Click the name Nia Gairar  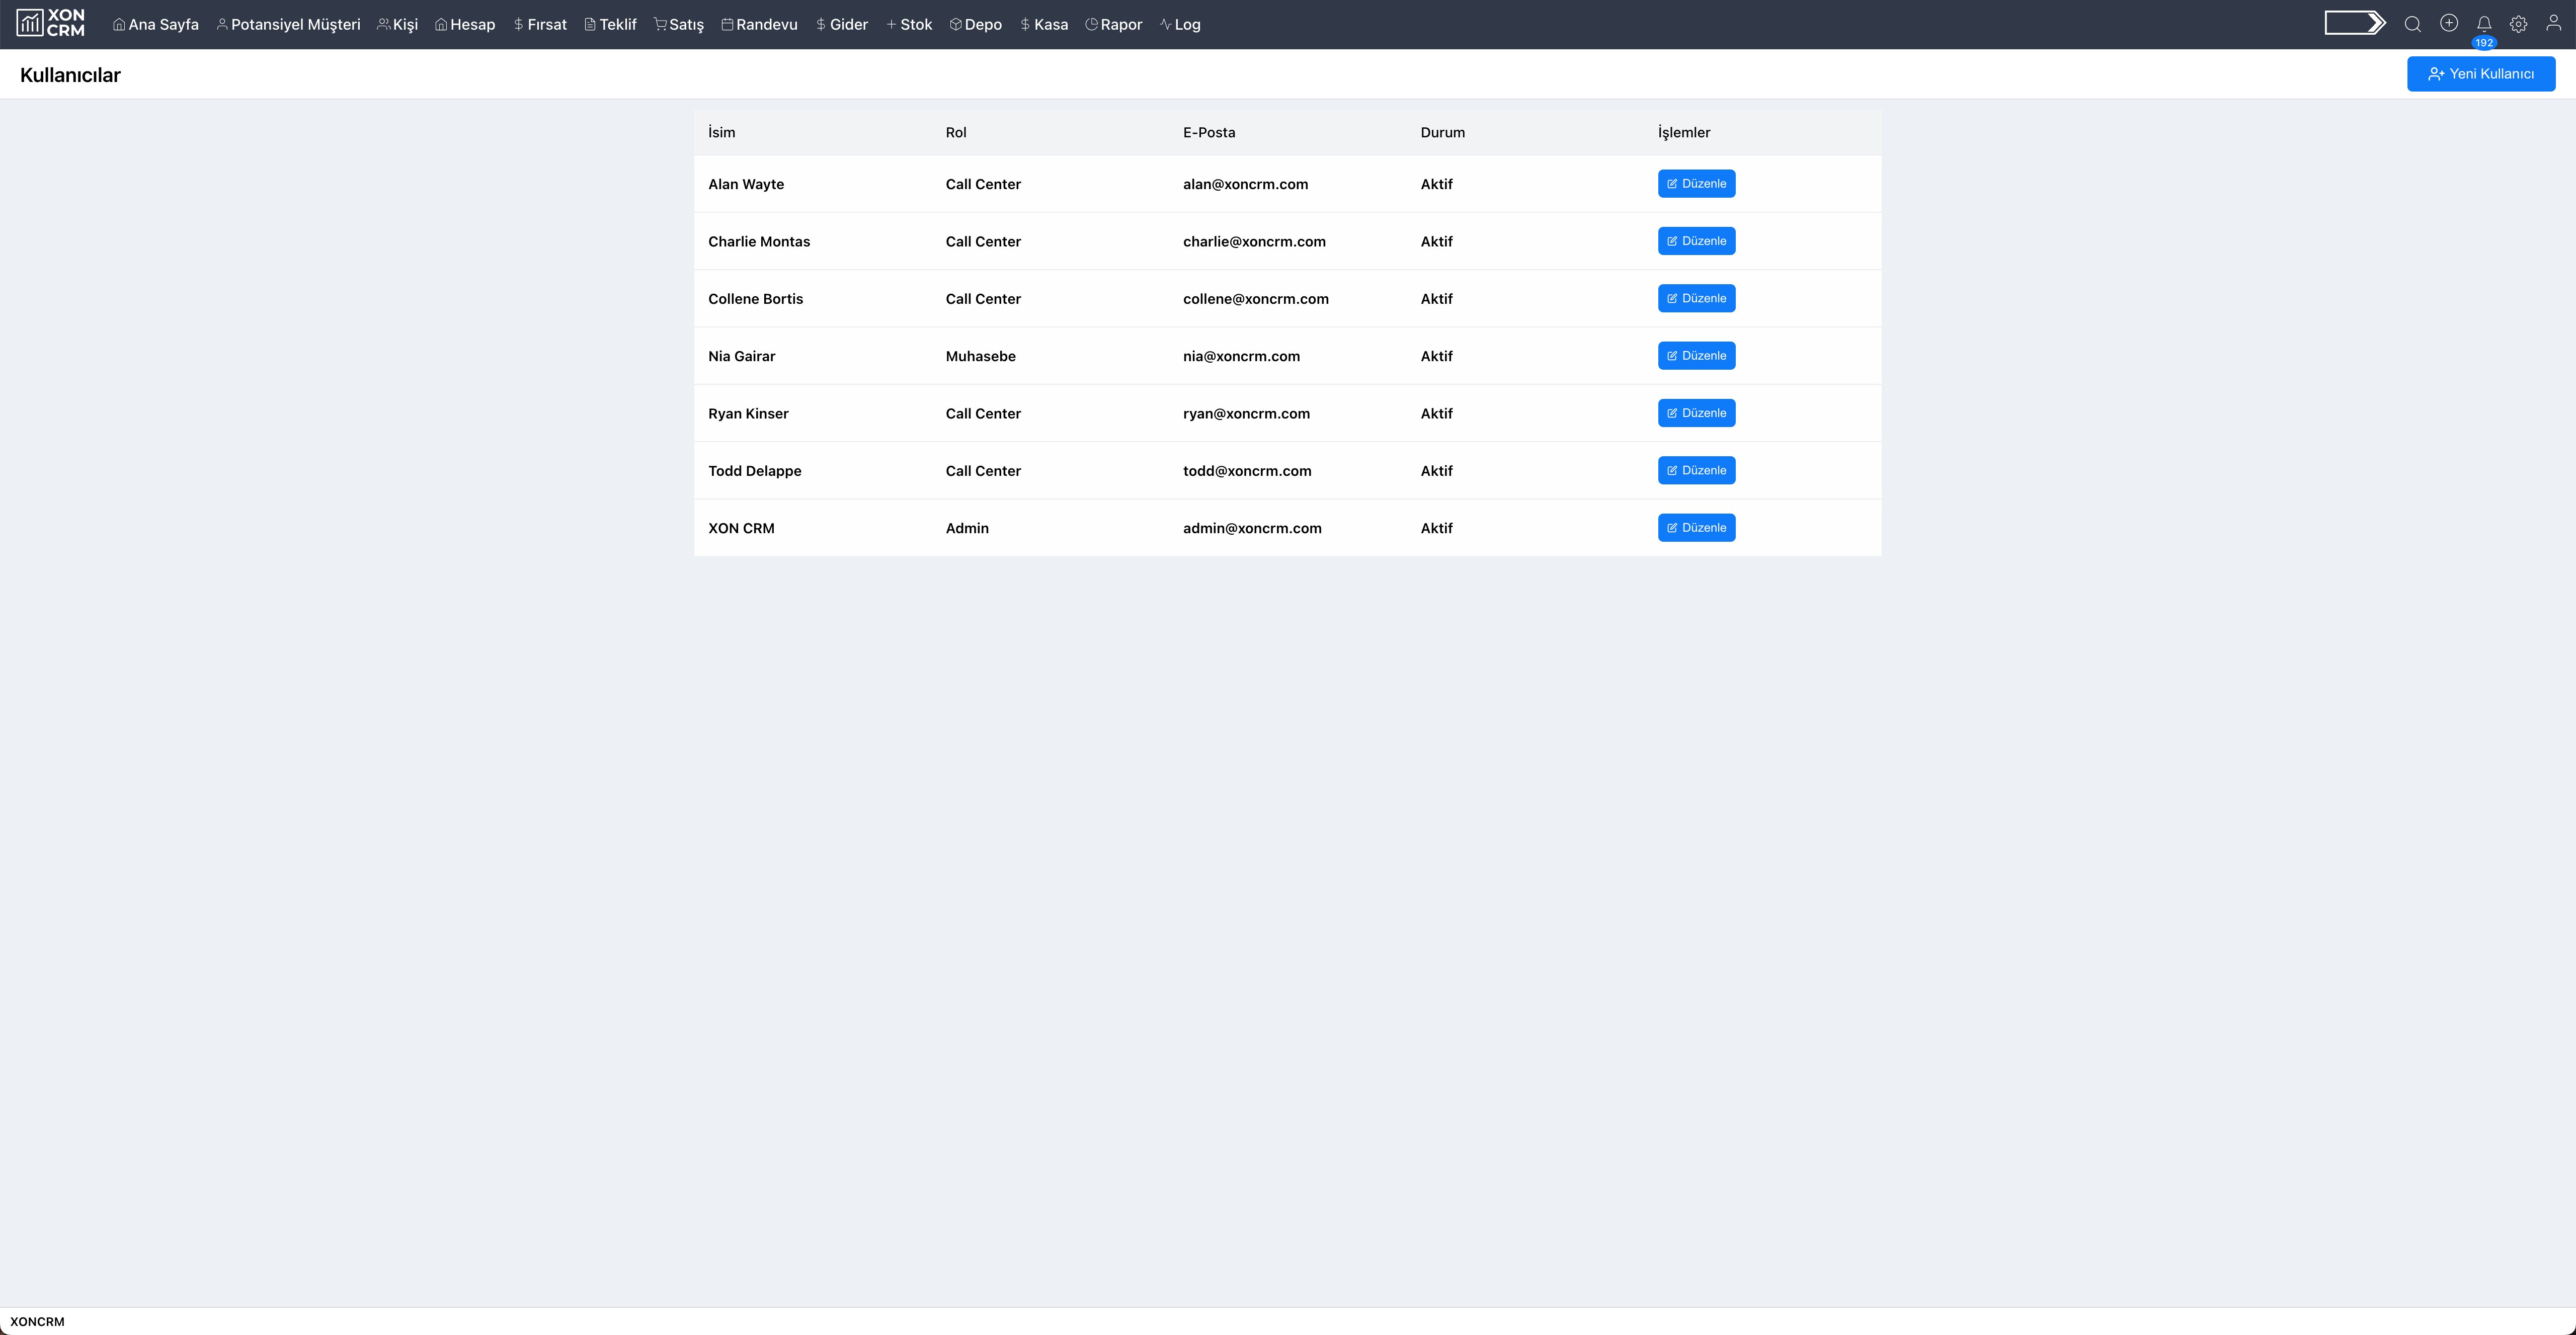tap(741, 356)
